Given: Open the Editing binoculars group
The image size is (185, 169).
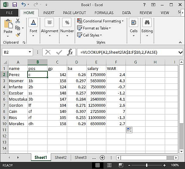Looking at the screenshot, I should click(x=147, y=27).
